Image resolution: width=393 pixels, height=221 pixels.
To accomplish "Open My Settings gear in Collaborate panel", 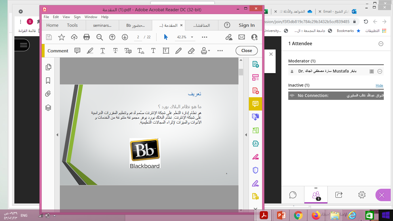I will [362, 195].
